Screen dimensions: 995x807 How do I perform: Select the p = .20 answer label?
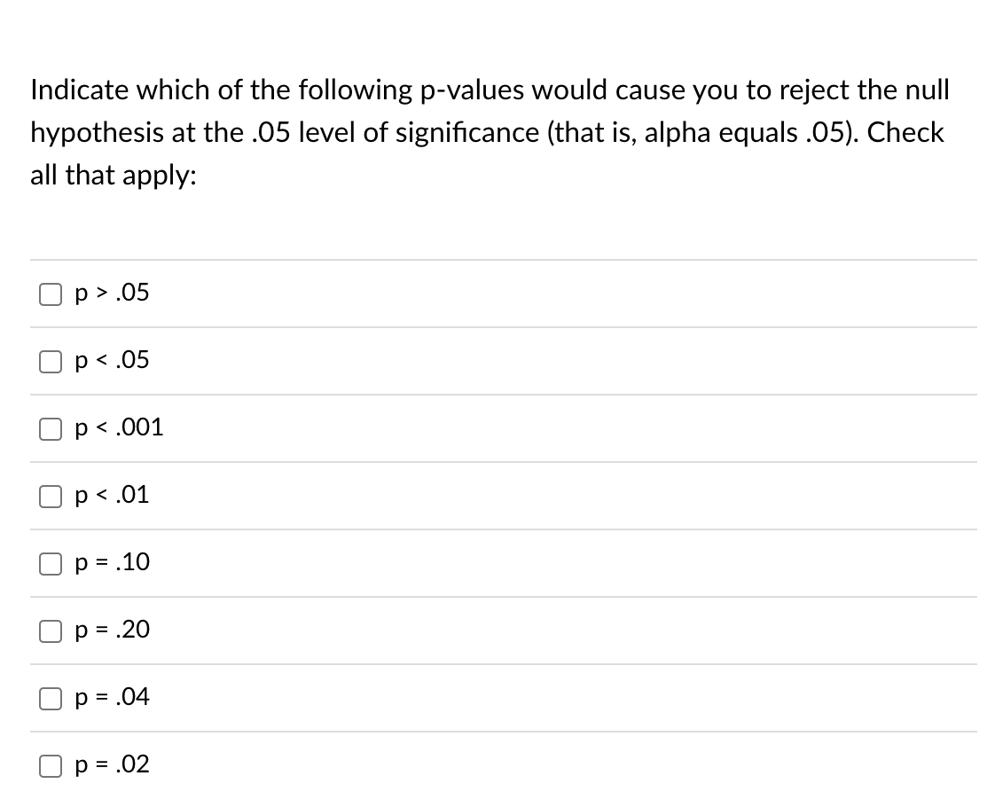tap(112, 631)
